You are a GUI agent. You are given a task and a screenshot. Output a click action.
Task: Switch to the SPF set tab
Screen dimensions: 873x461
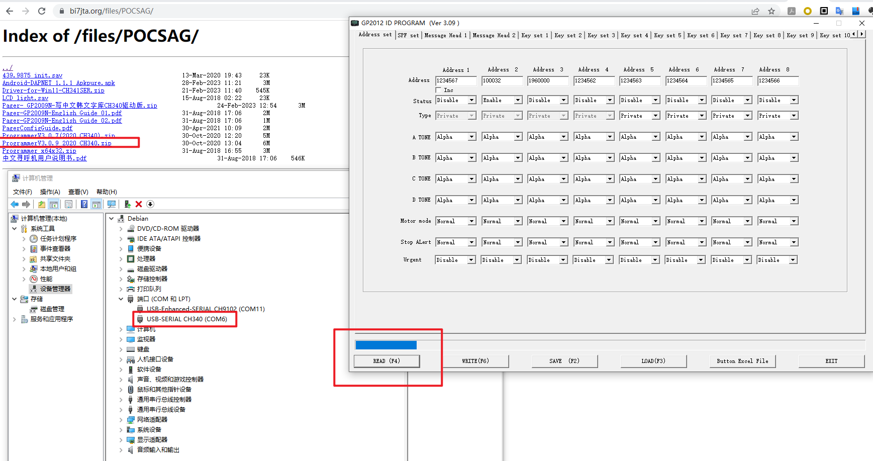(x=408, y=35)
